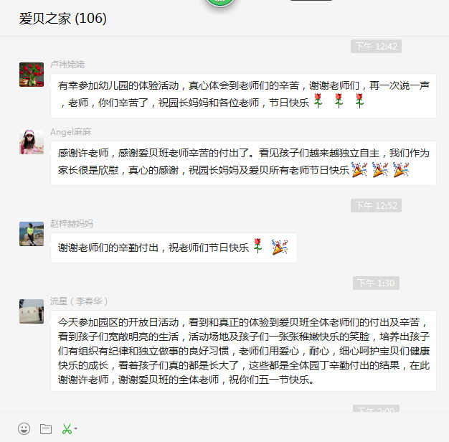Select the scissors screenshot tool
This screenshot has width=449, height=442.
tap(67, 429)
